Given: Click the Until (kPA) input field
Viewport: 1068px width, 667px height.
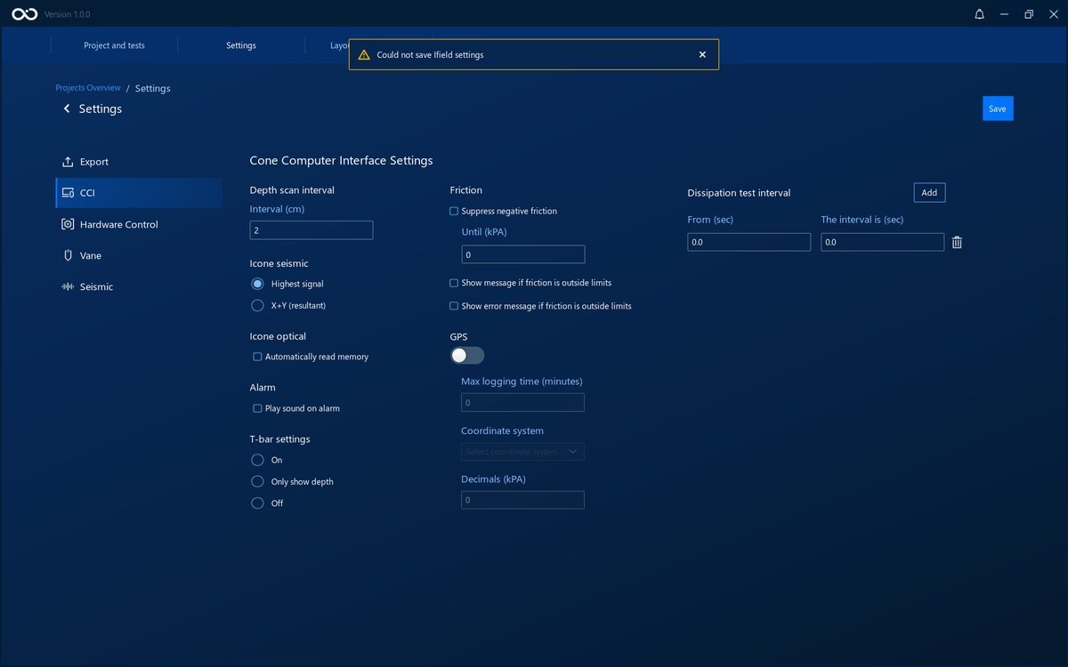Looking at the screenshot, I should pyautogui.click(x=522, y=254).
